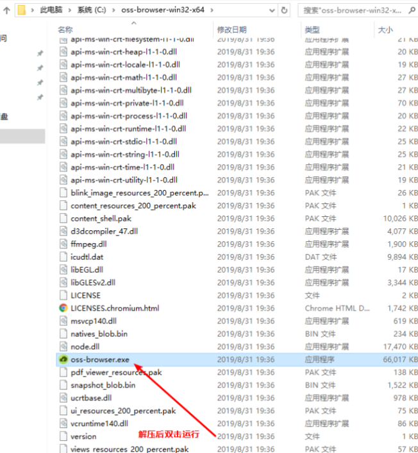Sort files by 名称 column

point(65,30)
